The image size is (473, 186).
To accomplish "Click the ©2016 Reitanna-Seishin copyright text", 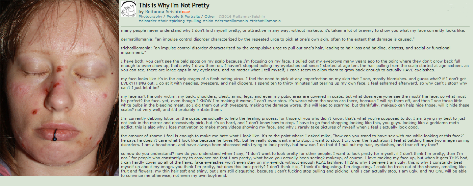I will [x=242, y=16].
